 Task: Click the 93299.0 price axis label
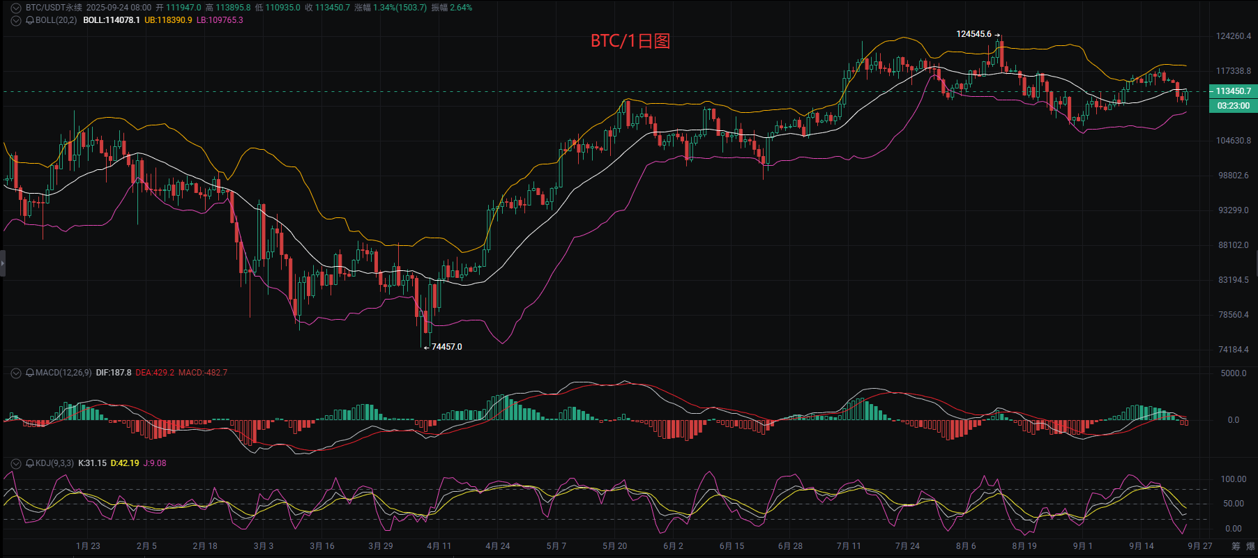point(1234,210)
